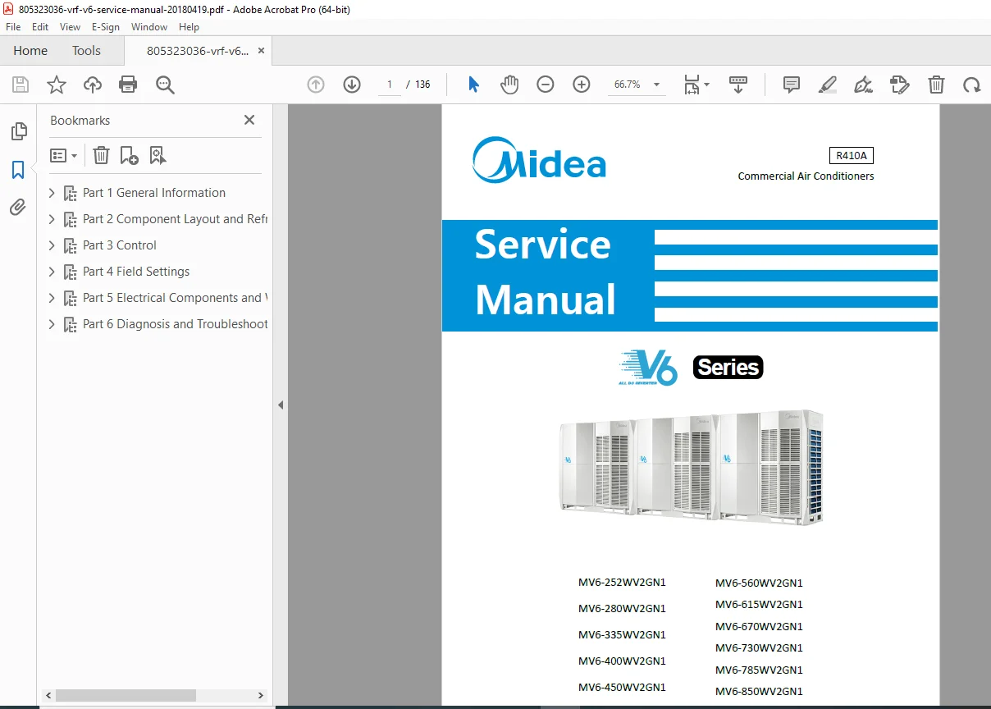Print the document using printer icon
991x709 pixels.
point(128,85)
